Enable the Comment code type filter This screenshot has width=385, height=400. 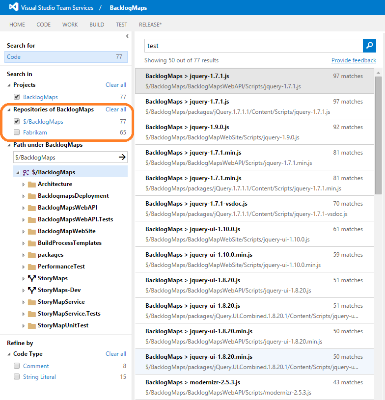[x=17, y=366]
